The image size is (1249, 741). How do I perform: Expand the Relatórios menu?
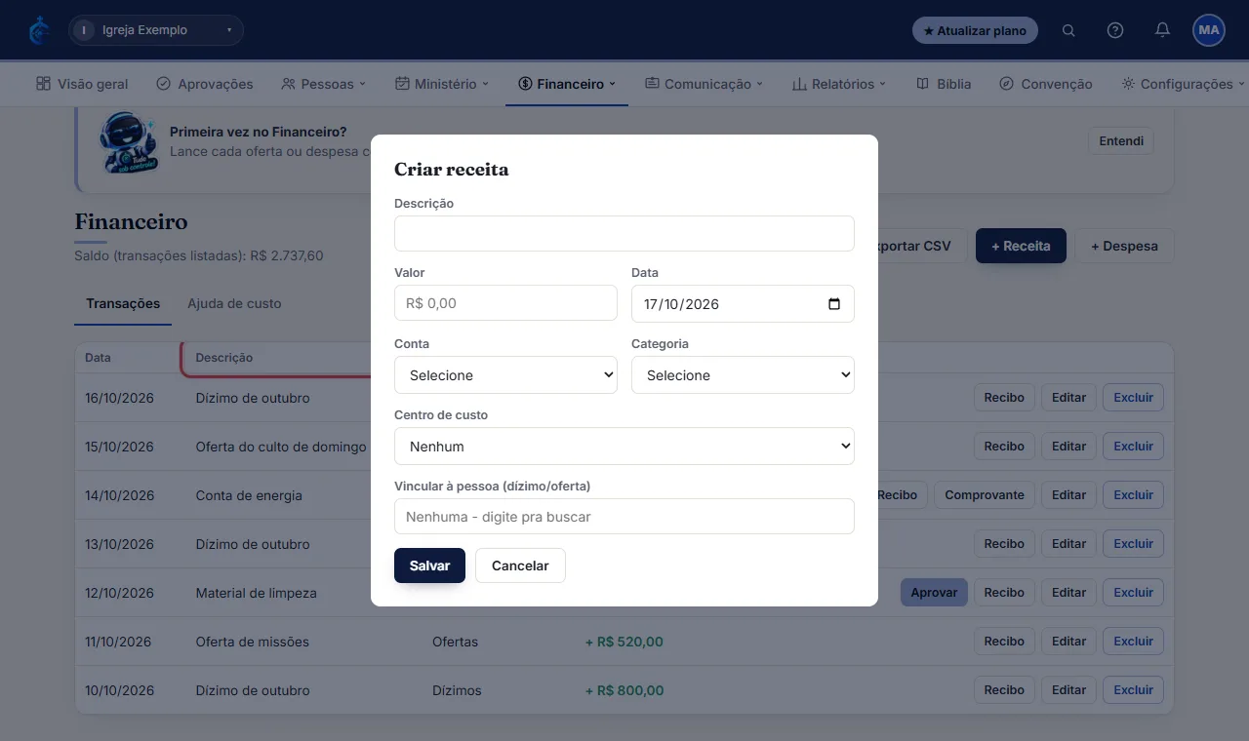[x=839, y=84]
